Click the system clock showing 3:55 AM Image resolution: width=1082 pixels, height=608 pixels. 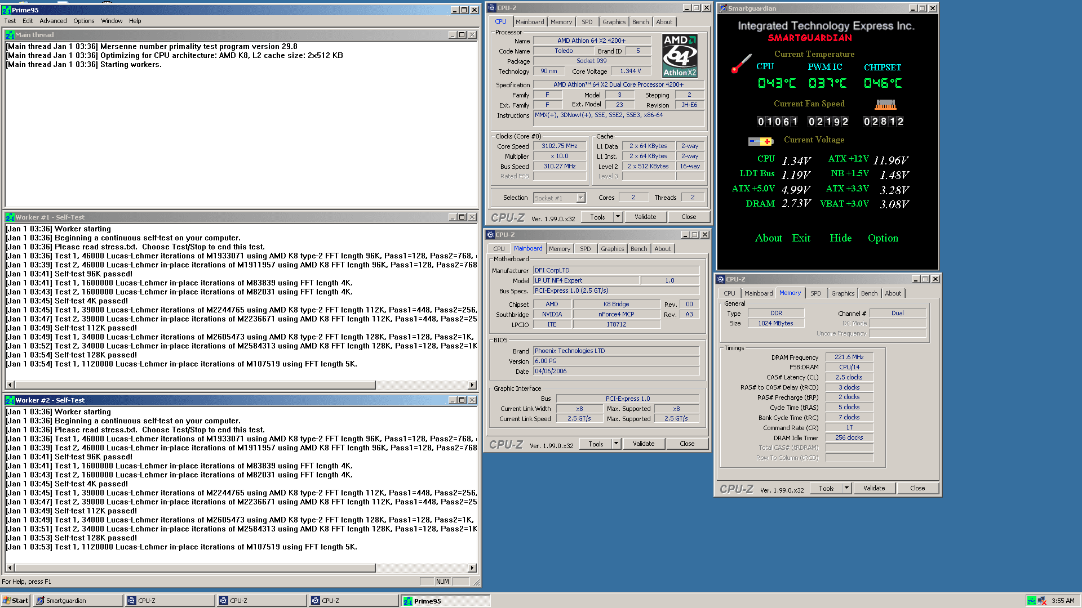click(1062, 601)
